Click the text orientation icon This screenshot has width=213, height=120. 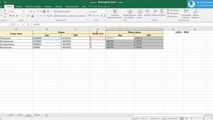point(48,11)
